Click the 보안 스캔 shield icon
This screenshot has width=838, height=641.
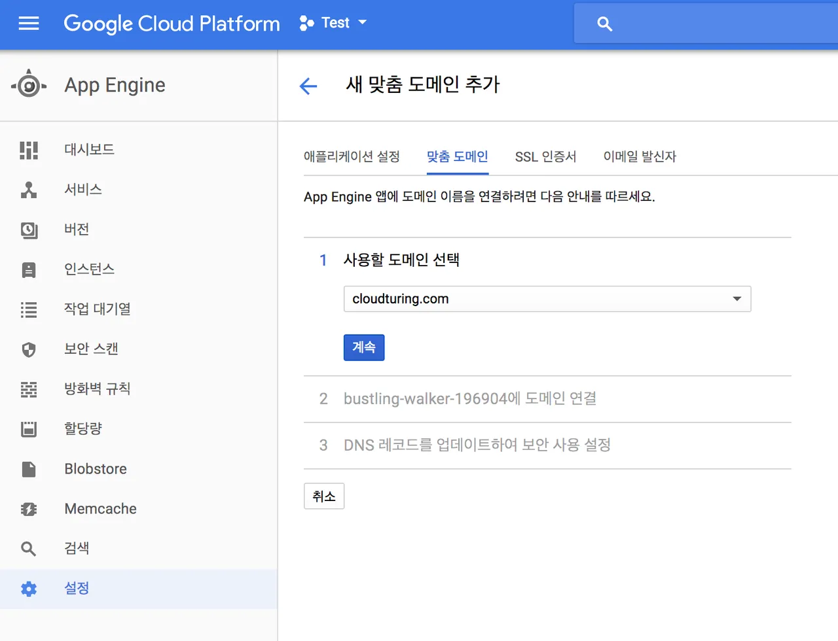coord(29,349)
